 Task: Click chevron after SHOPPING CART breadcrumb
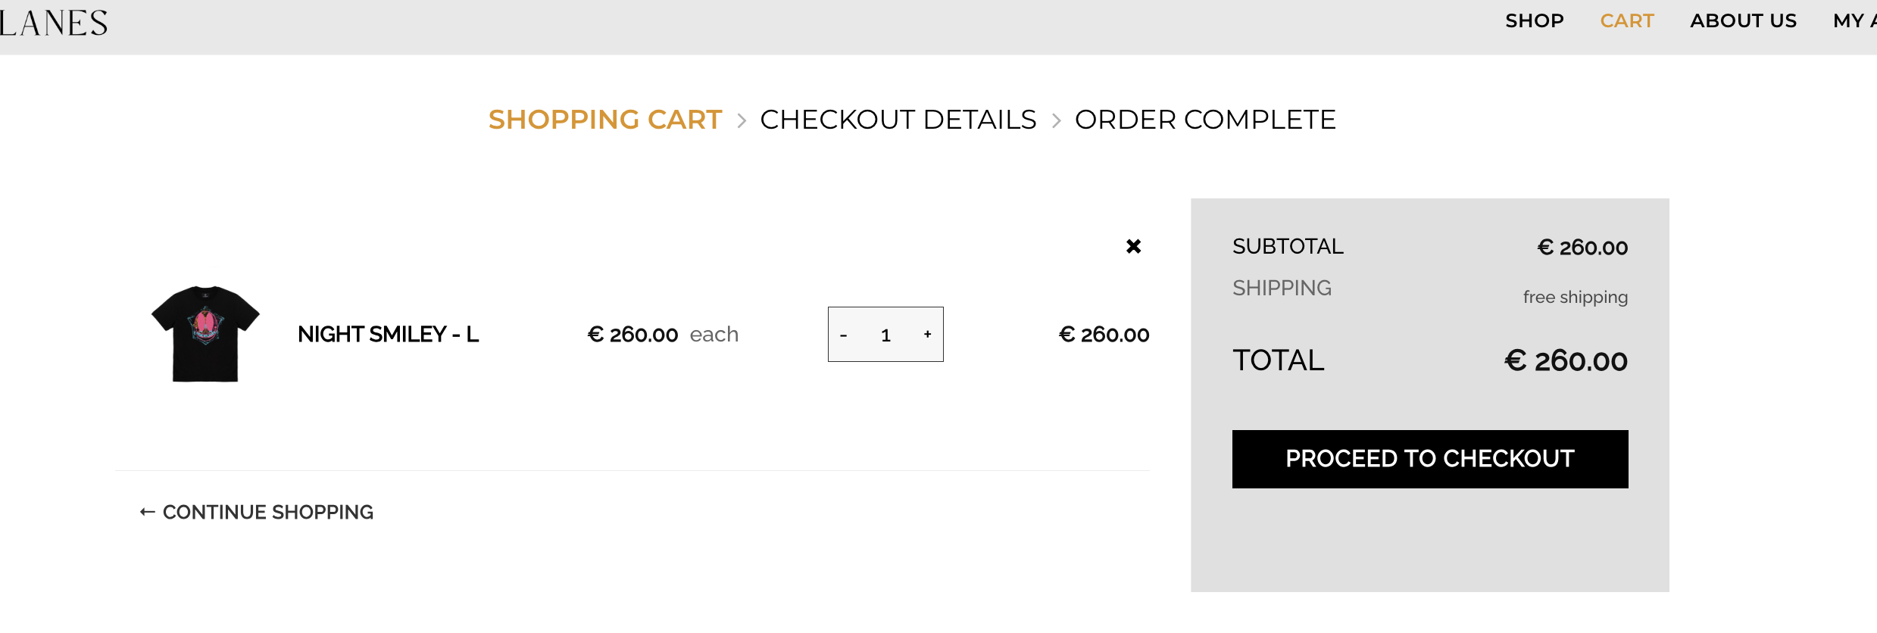coord(742,120)
